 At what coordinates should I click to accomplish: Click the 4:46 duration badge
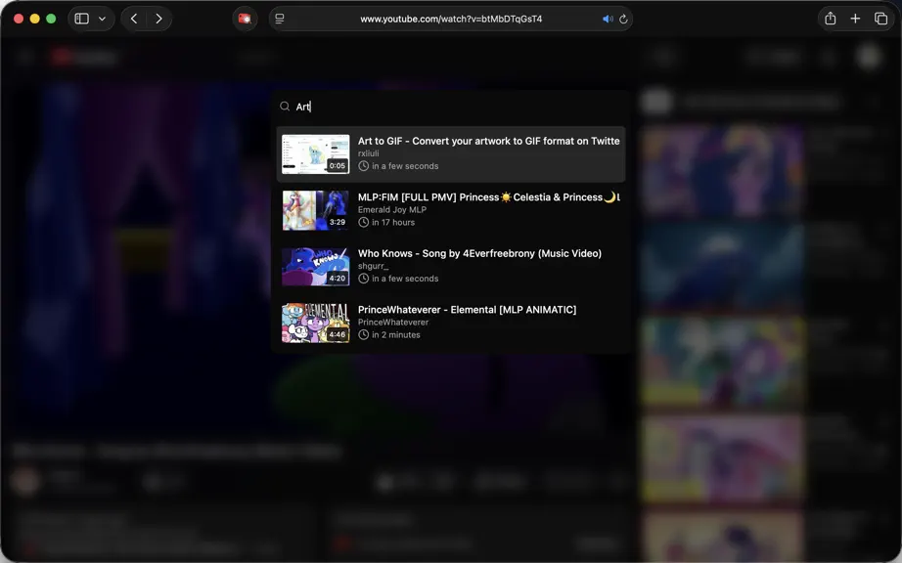[338, 334]
